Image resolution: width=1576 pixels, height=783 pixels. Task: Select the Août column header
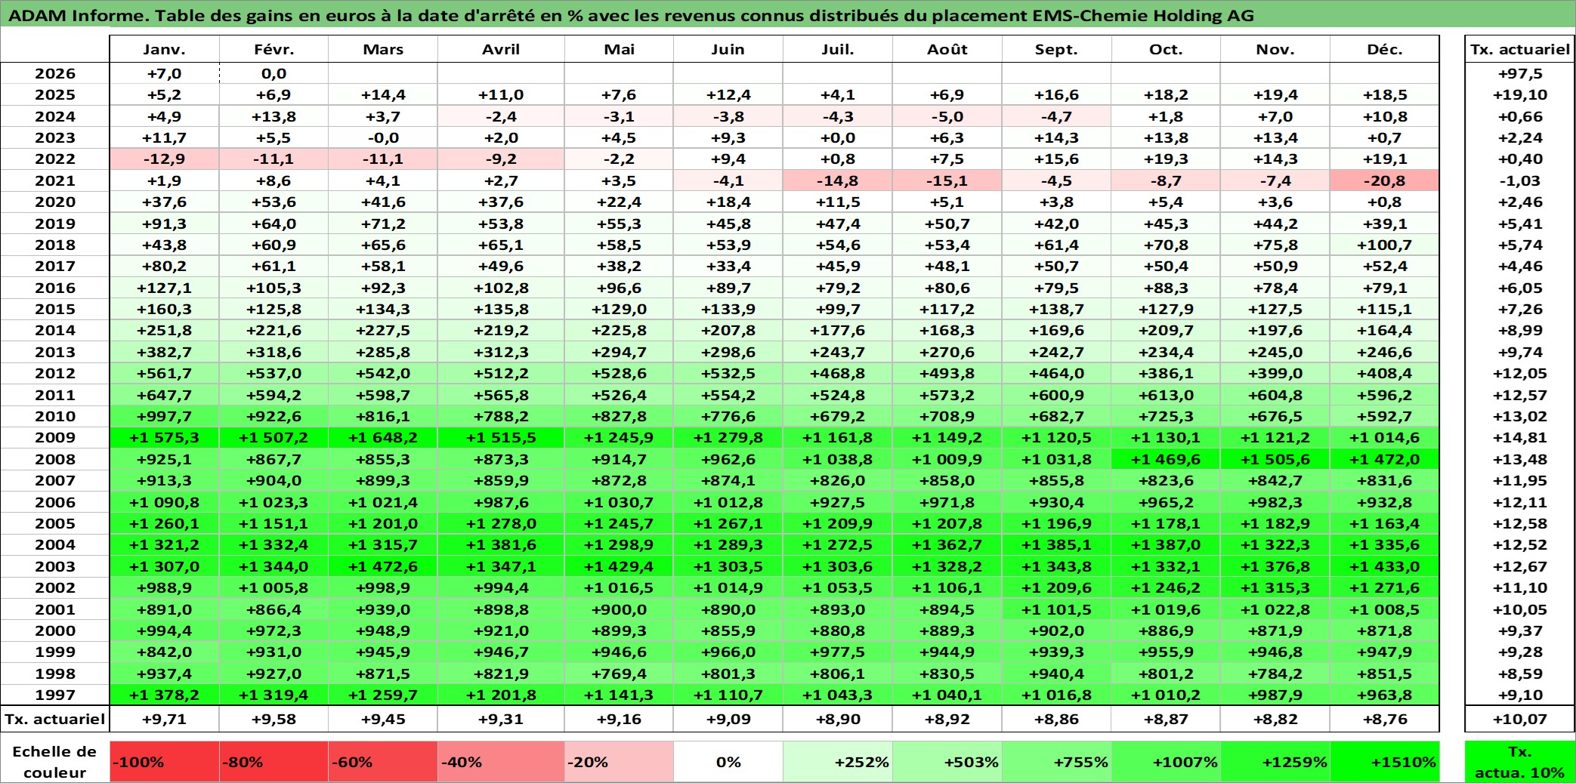[947, 49]
